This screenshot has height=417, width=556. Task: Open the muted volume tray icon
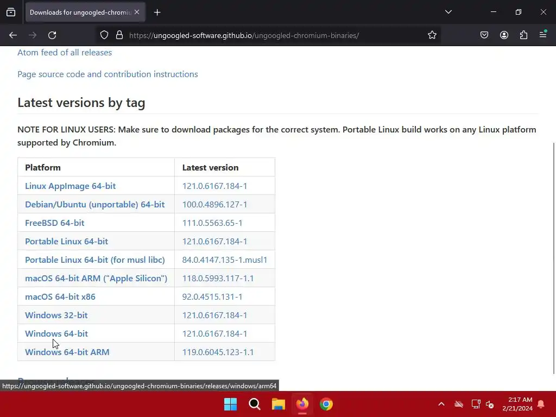(490, 404)
